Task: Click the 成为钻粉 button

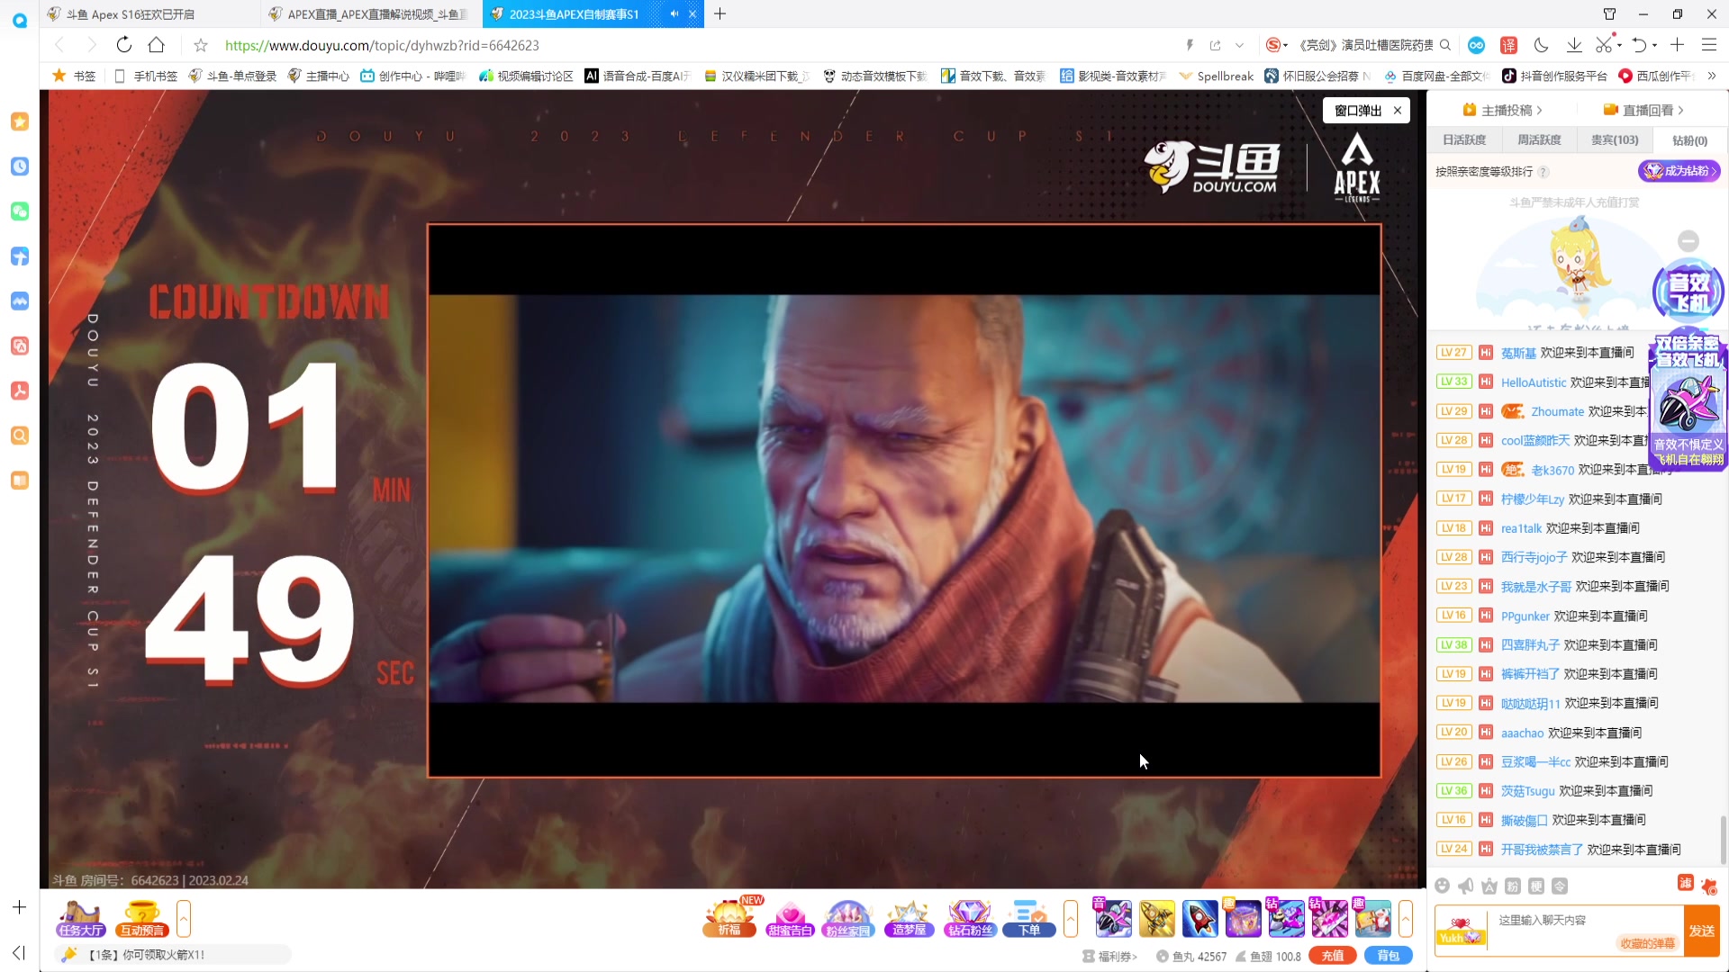Action: tap(1679, 171)
